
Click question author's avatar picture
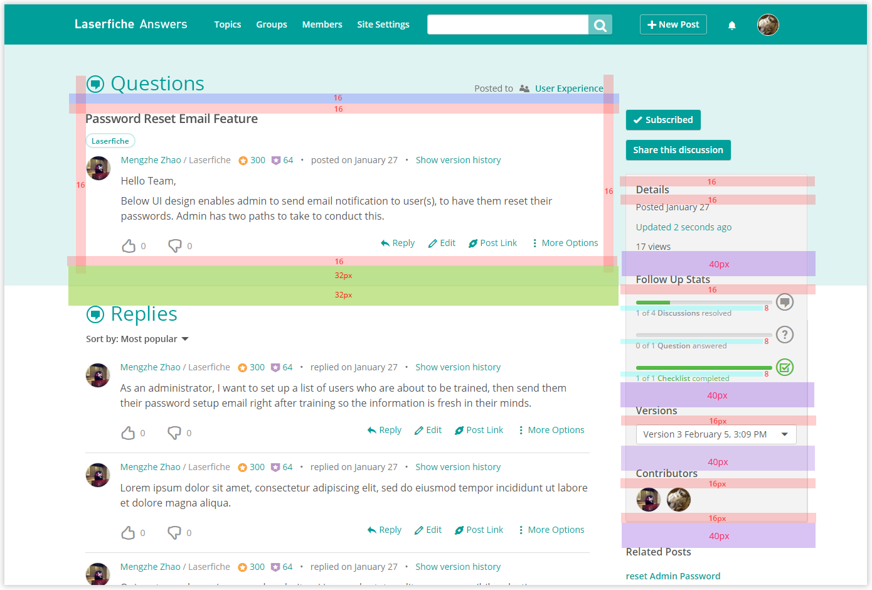[x=98, y=168]
